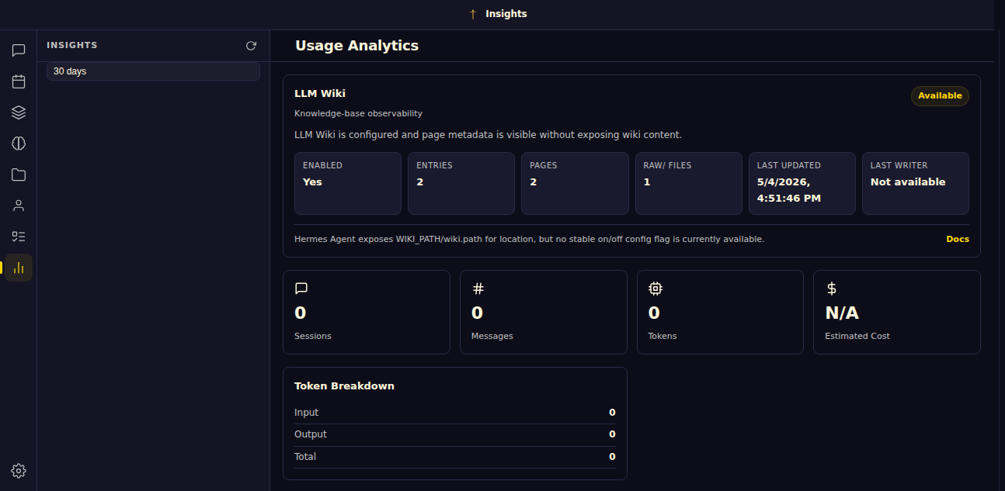
Task: Open the Docs link
Action: coord(958,239)
